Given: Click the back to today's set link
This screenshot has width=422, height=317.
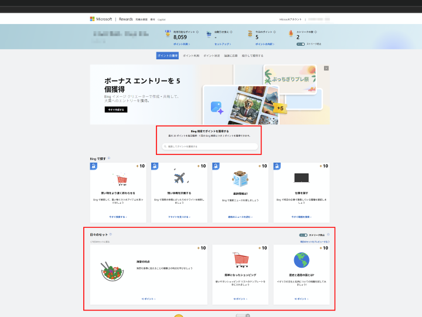Looking at the screenshot, I should (100, 242).
